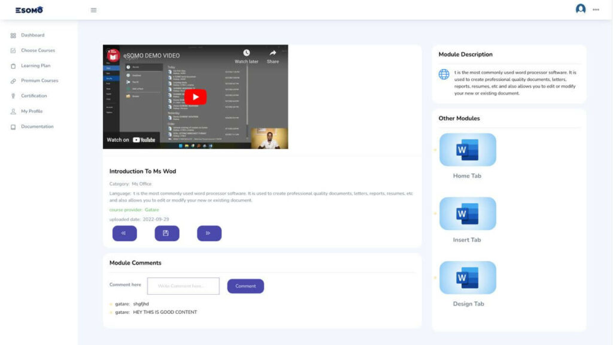
Task: Open the user profile avatar
Action: tap(580, 9)
